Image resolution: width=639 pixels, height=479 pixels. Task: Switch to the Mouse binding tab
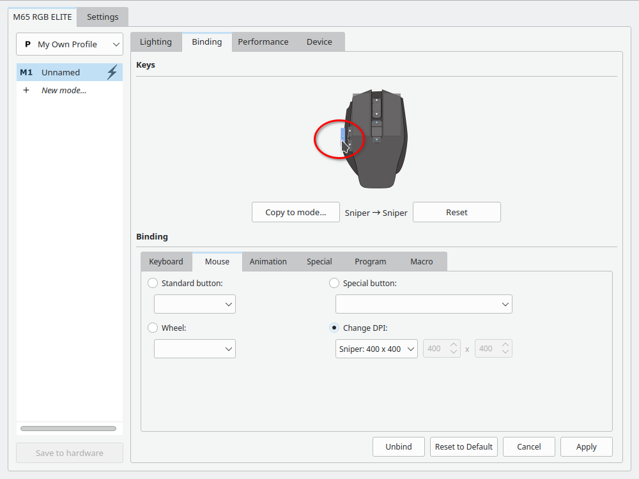[217, 261]
